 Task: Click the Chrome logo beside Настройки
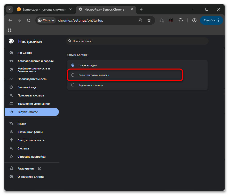11,41
